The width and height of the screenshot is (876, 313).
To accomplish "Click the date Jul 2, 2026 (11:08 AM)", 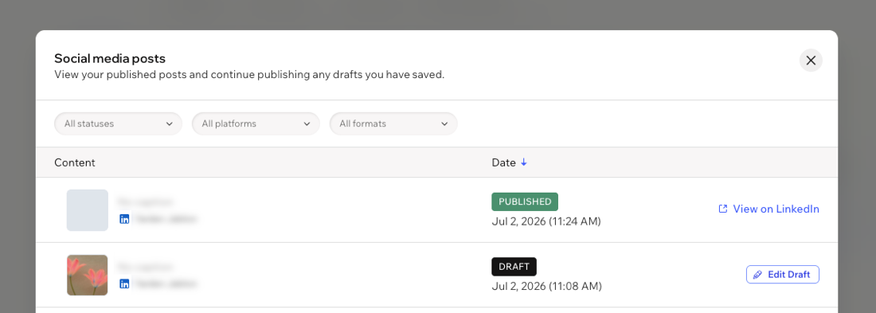I will point(546,286).
